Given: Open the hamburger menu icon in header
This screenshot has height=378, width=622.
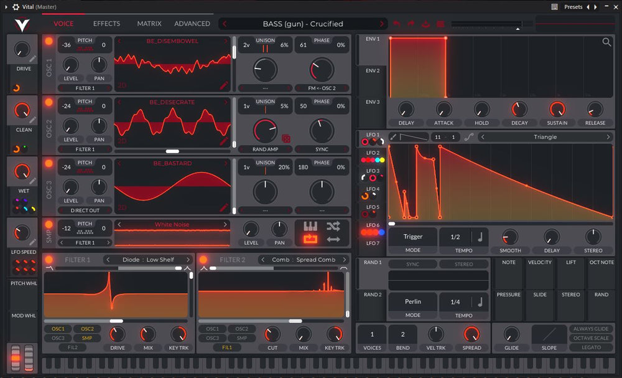Looking at the screenshot, I should tap(440, 24).
